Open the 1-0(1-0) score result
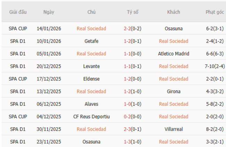Viewport: 226px width, 147px height. pyautogui.click(x=132, y=104)
